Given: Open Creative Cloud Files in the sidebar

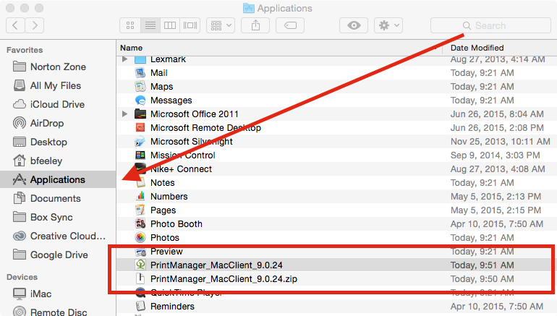Looking at the screenshot, I should coord(58,236).
